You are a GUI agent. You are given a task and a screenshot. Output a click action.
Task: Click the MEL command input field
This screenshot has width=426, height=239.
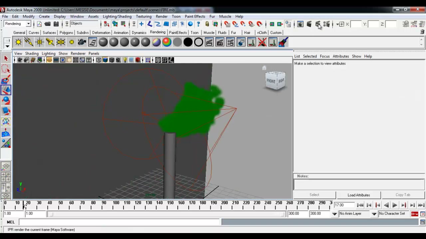click(120, 222)
